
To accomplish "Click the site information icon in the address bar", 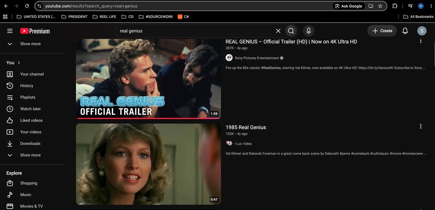I will point(40,6).
